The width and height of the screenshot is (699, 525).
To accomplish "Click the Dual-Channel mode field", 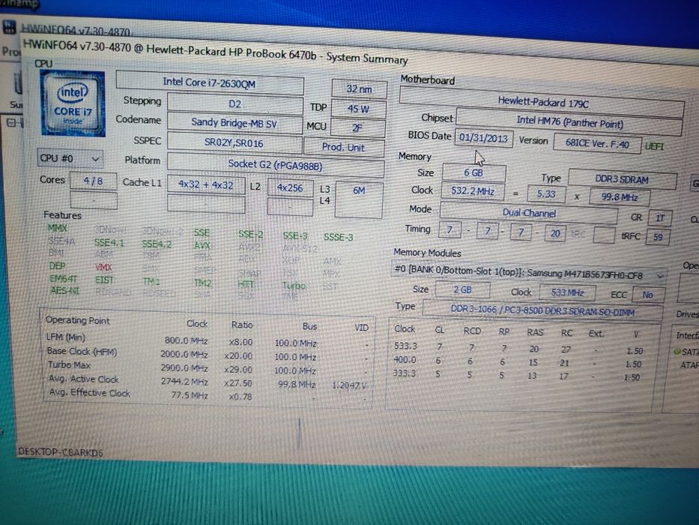I will tap(529, 213).
